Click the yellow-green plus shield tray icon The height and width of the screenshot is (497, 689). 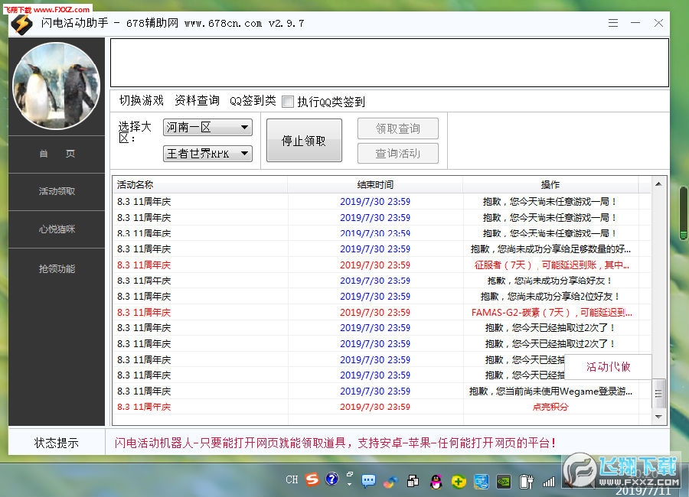pyautogui.click(x=459, y=482)
